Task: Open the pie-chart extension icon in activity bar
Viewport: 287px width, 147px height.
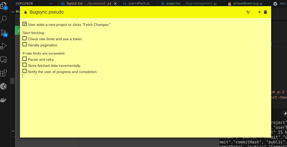Action: tap(4, 87)
